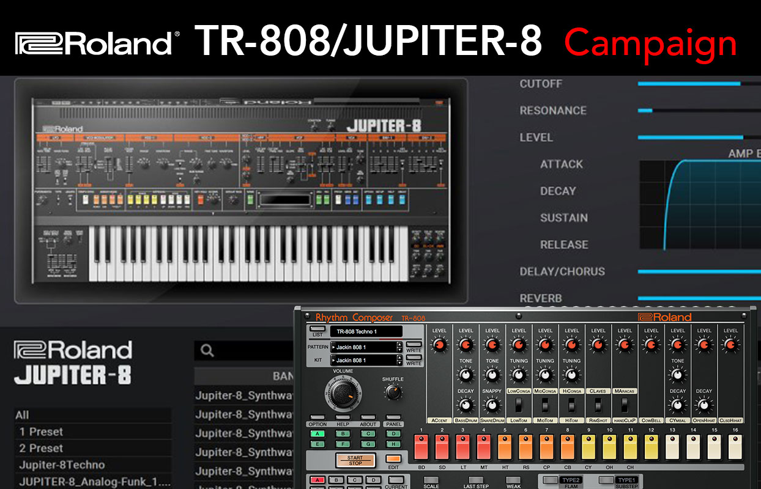Flip the MidConga/MidTom selector switch
The width and height of the screenshot is (761, 489).
click(545, 405)
